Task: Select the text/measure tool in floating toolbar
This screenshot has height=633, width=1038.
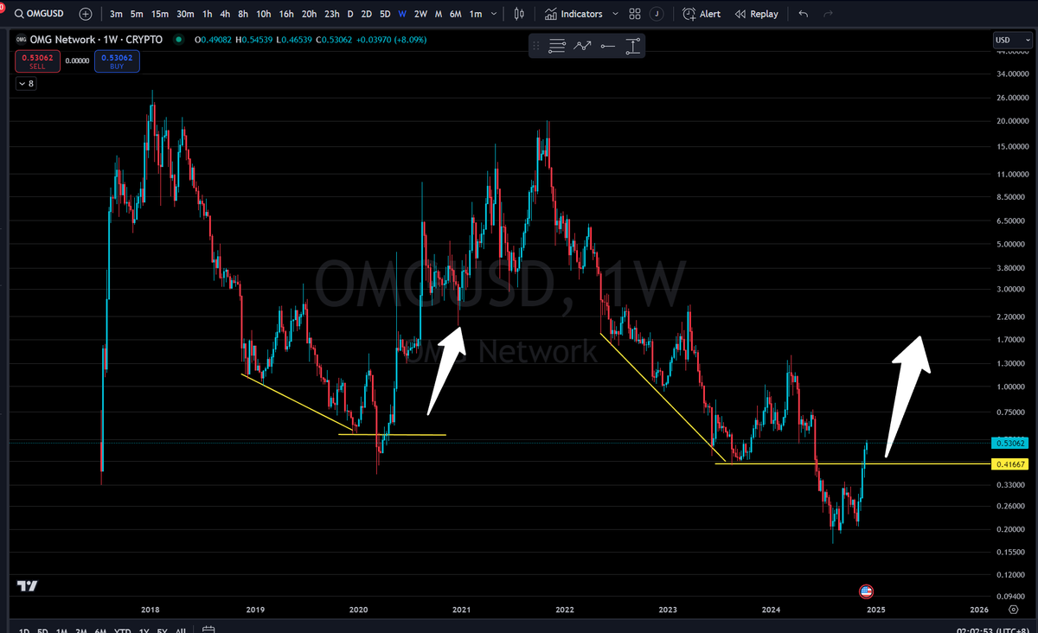Action: coord(633,46)
